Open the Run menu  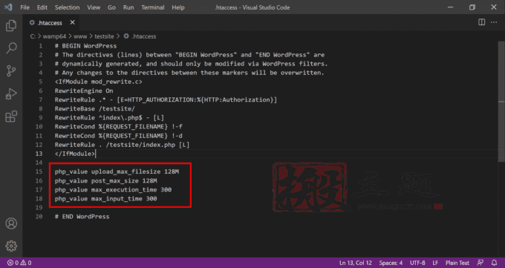(128, 7)
